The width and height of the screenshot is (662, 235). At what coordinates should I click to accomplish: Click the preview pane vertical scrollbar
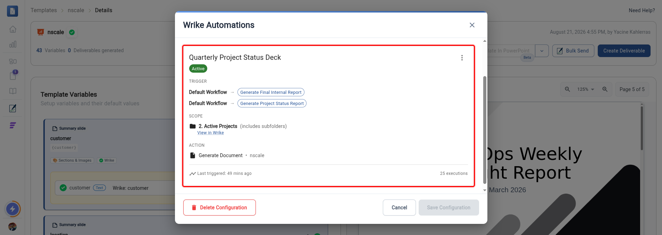coord(642,128)
